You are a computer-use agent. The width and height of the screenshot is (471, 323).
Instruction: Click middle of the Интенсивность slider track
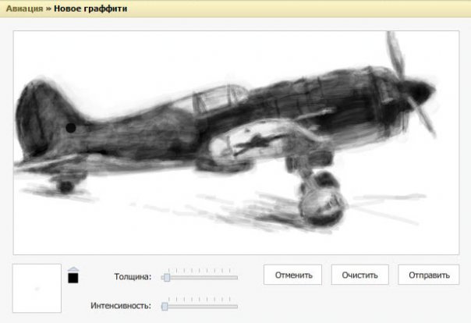click(x=200, y=307)
